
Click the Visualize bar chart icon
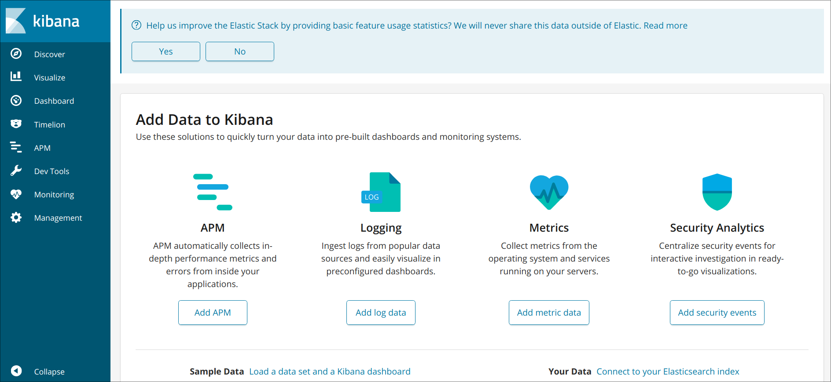coord(16,77)
